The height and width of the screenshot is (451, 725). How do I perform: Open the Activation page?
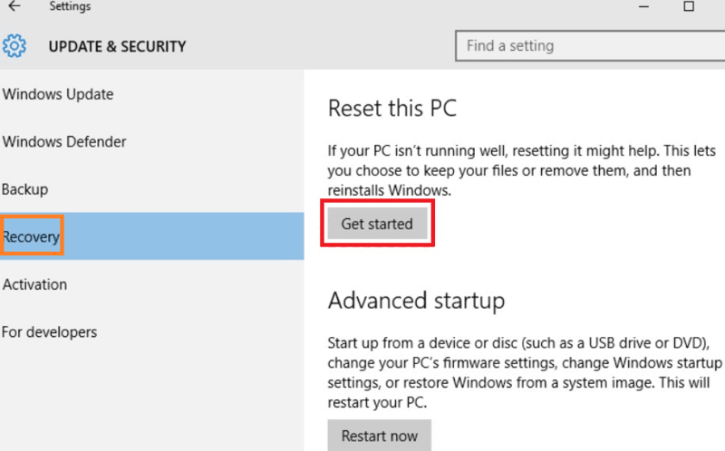(x=35, y=284)
